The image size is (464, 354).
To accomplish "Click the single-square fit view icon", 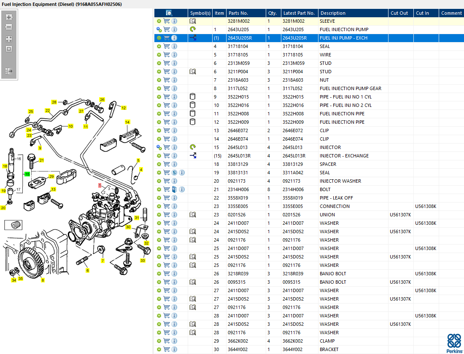I will tap(9, 49).
